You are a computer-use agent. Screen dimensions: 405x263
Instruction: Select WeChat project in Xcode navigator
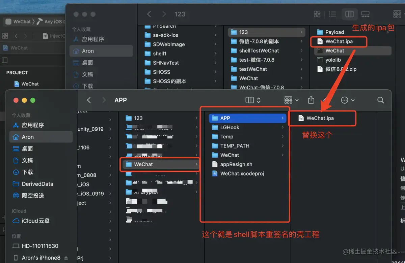[x=26, y=84]
